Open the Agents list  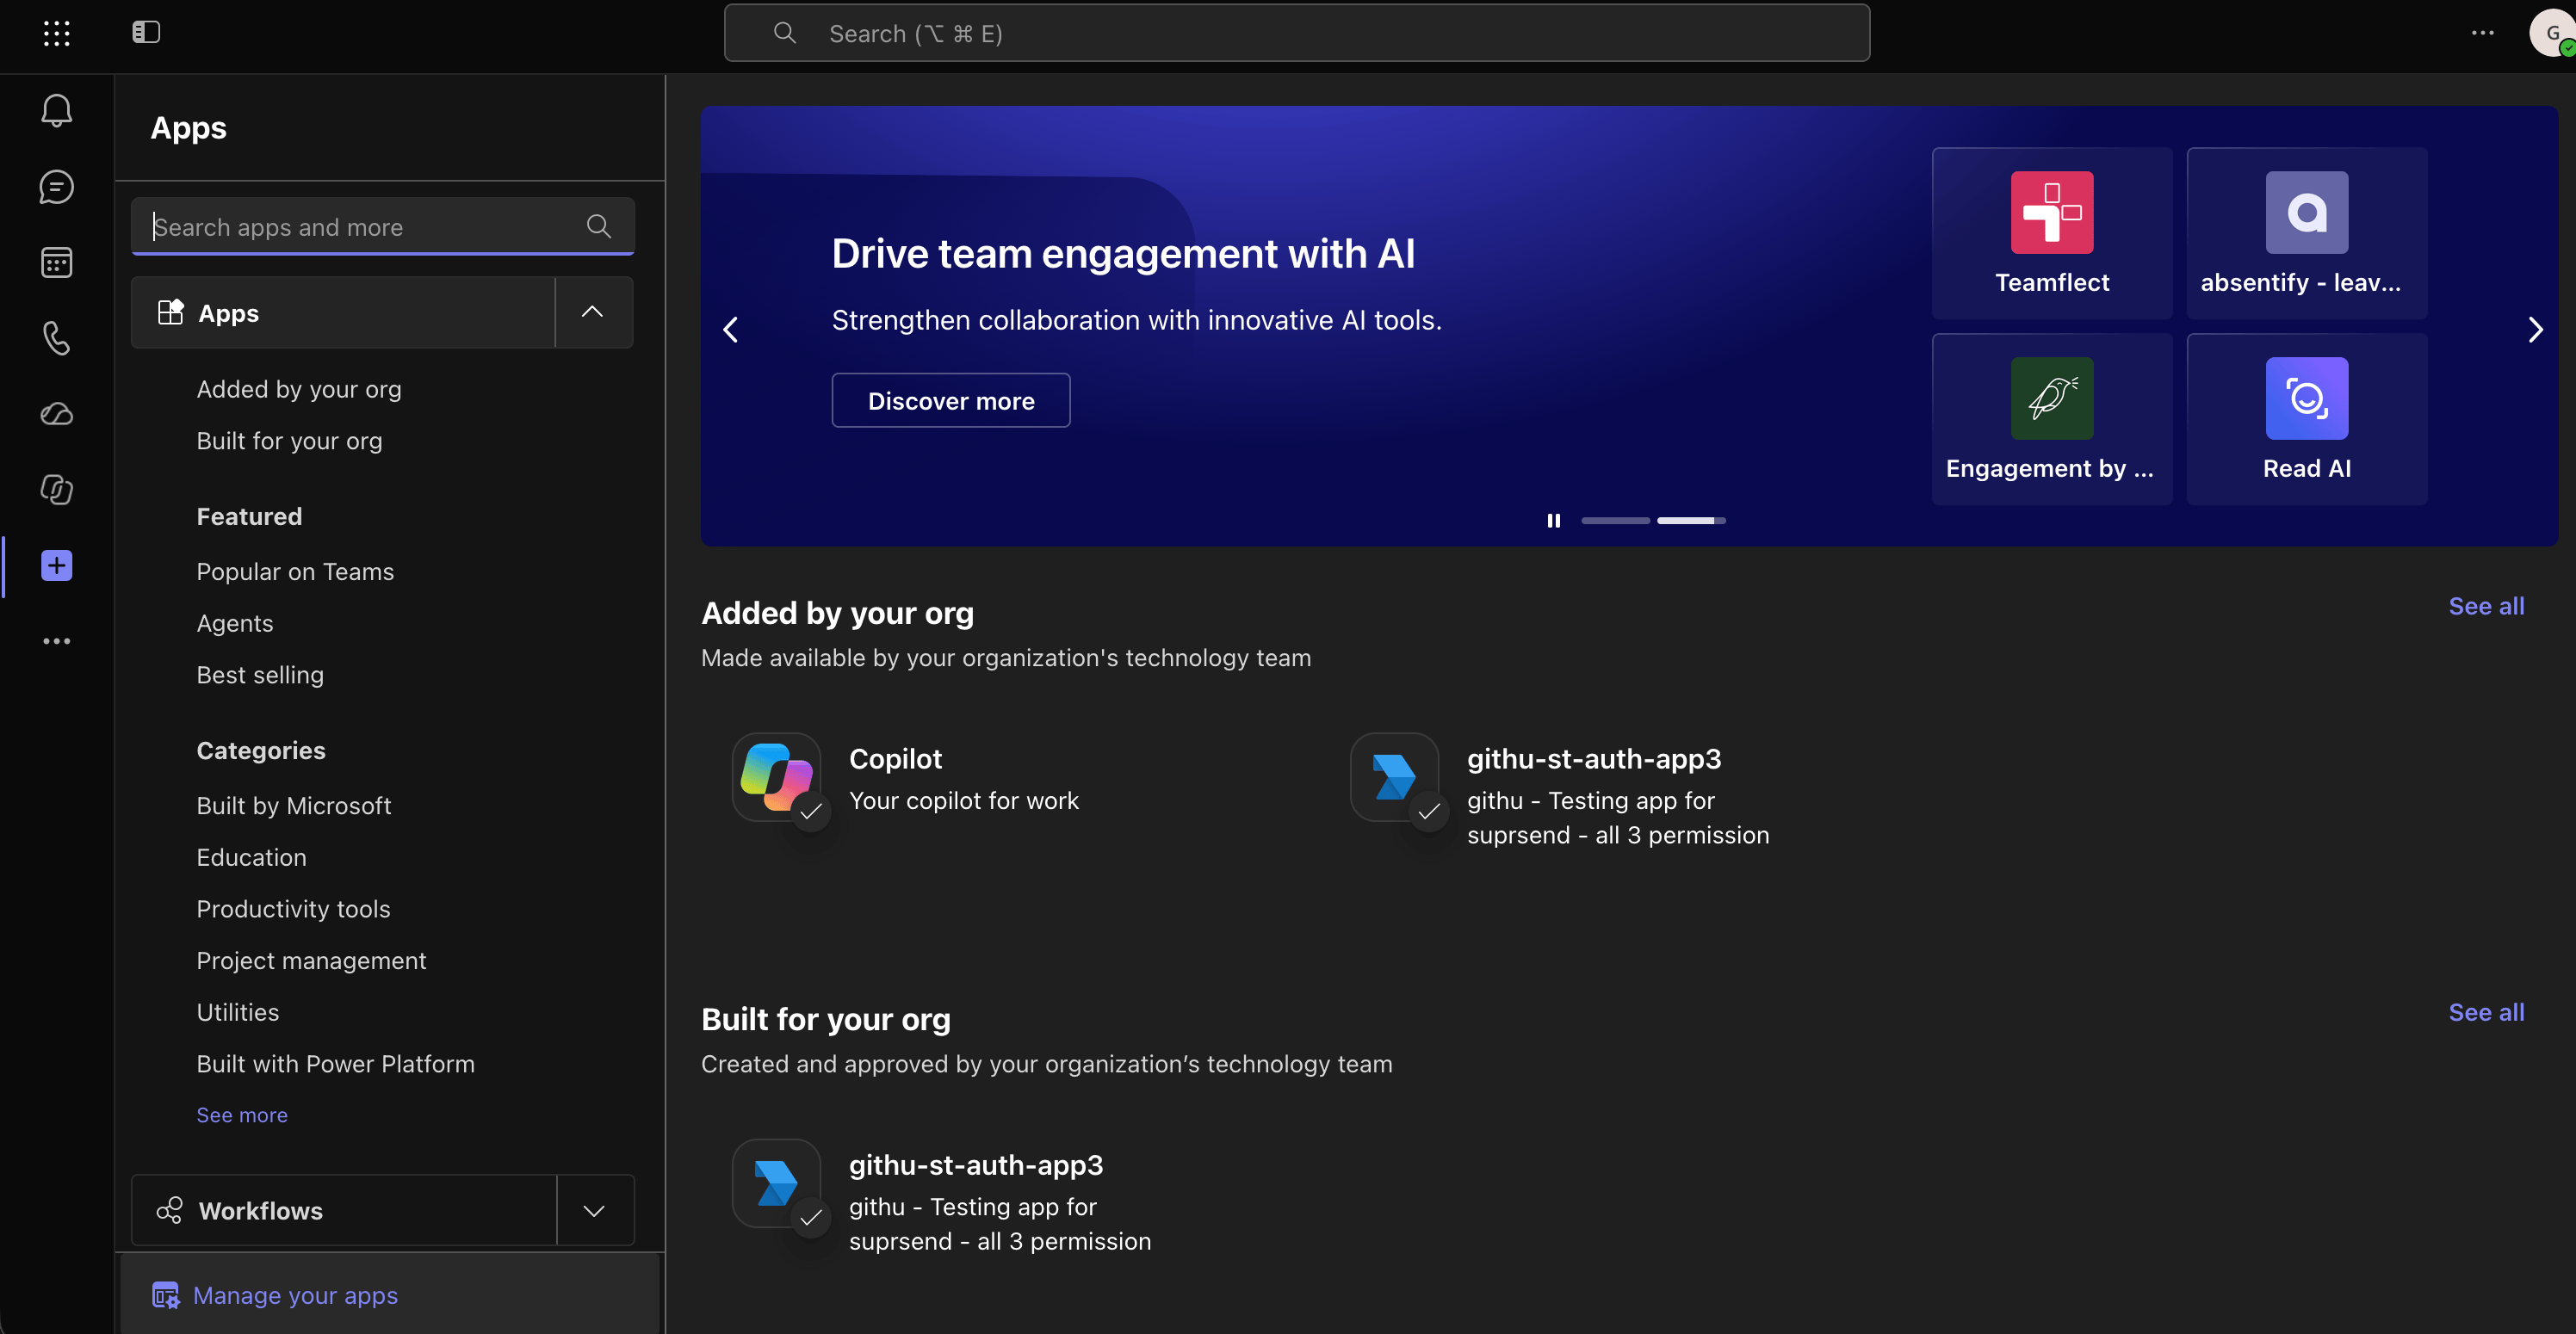235,623
